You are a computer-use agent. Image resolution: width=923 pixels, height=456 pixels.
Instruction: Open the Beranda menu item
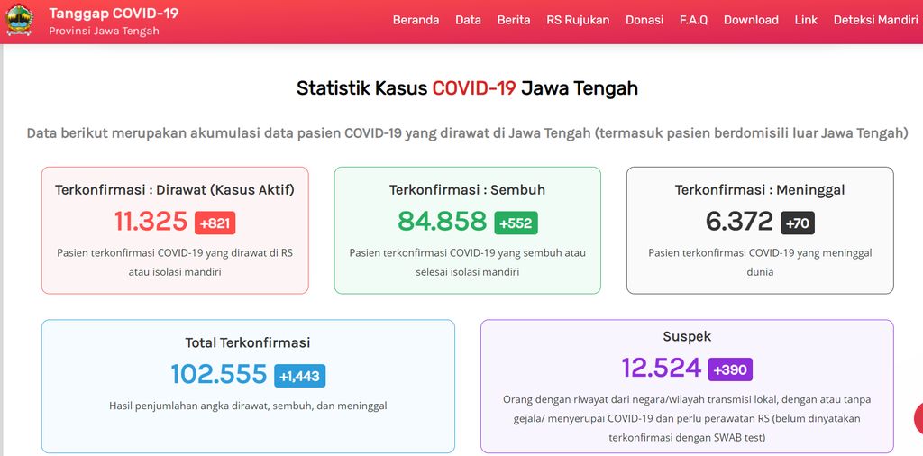(416, 20)
